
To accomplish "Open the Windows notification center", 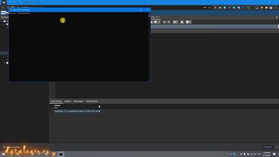I will pyautogui.click(x=274, y=154).
